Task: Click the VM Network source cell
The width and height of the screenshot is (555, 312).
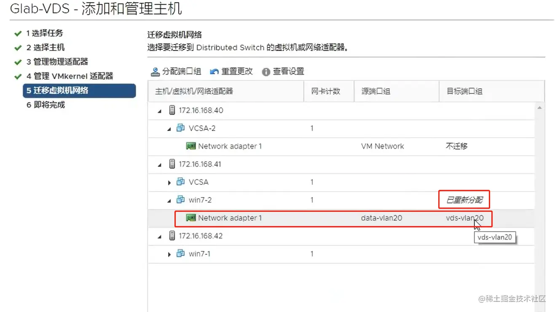Action: tap(383, 146)
